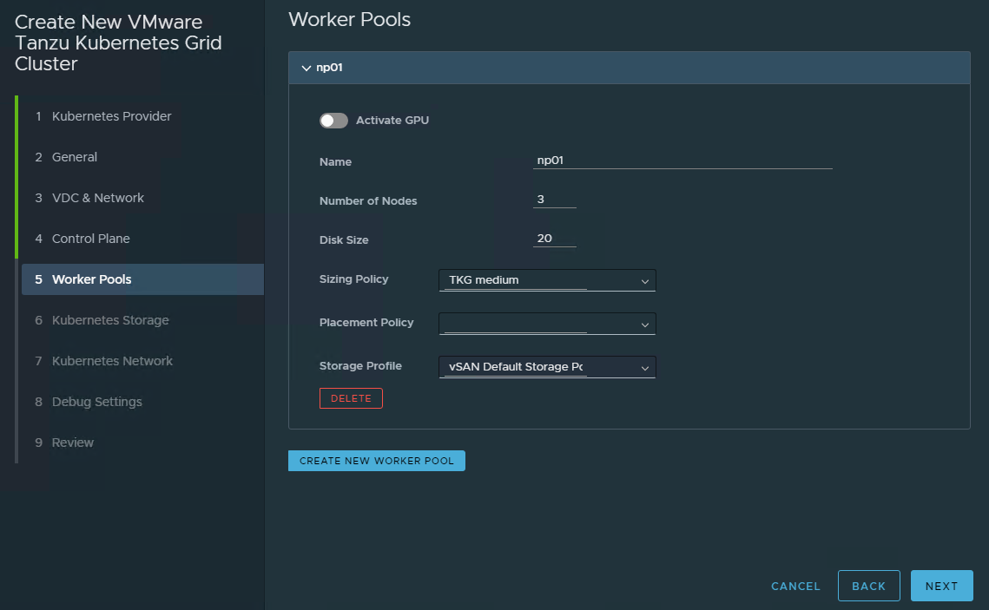
Task: Return to the Control Plane step
Action: coord(90,239)
